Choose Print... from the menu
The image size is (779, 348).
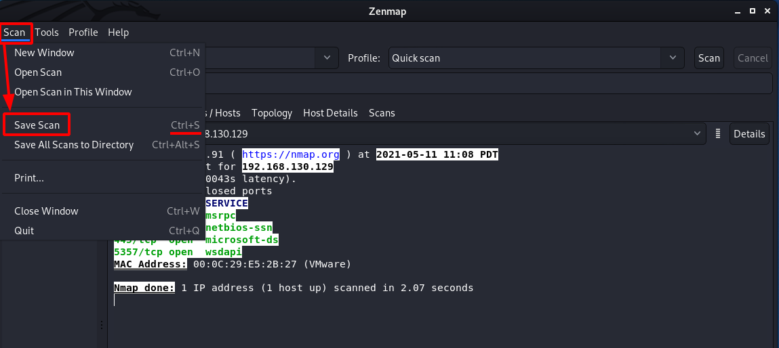(x=103, y=177)
